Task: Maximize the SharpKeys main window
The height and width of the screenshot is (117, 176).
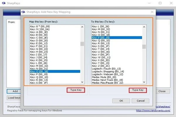Action: [x=160, y=3]
